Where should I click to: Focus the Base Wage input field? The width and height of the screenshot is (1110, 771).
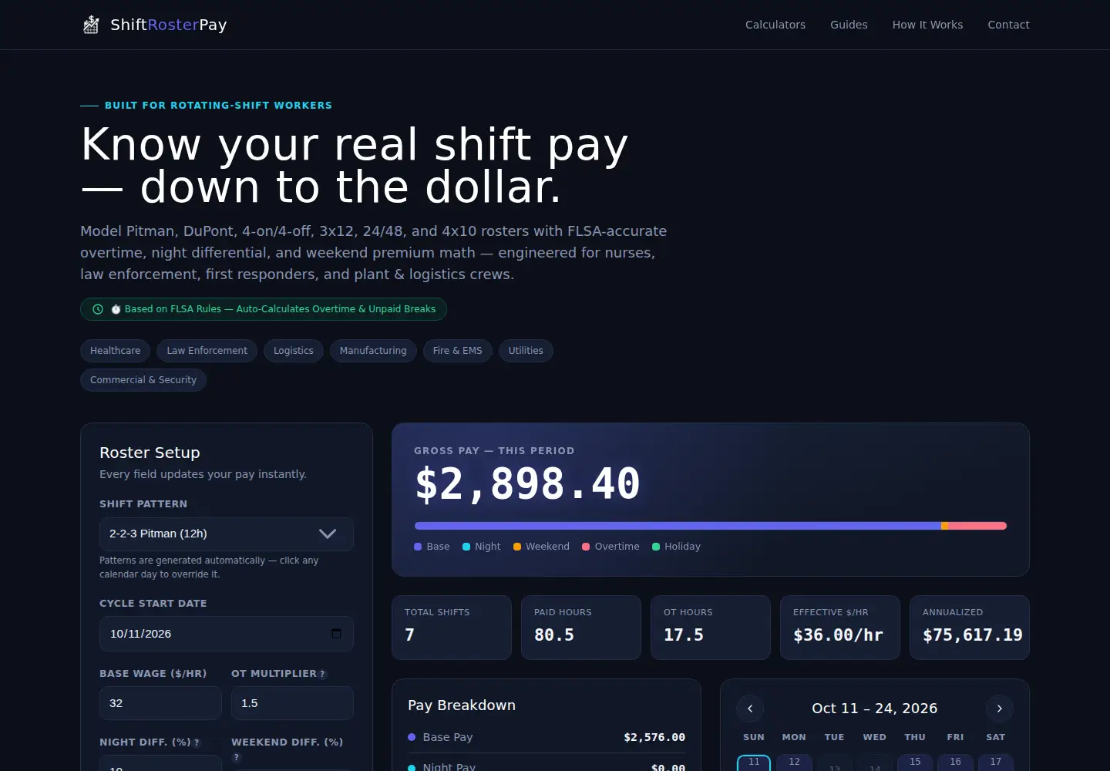click(x=160, y=703)
